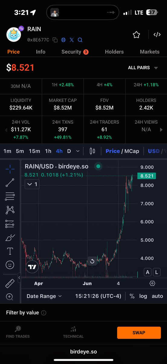This screenshot has width=167, height=364.
Task: Open the 15:21:26 (UTC-4) timezone setting
Action: (x=98, y=296)
